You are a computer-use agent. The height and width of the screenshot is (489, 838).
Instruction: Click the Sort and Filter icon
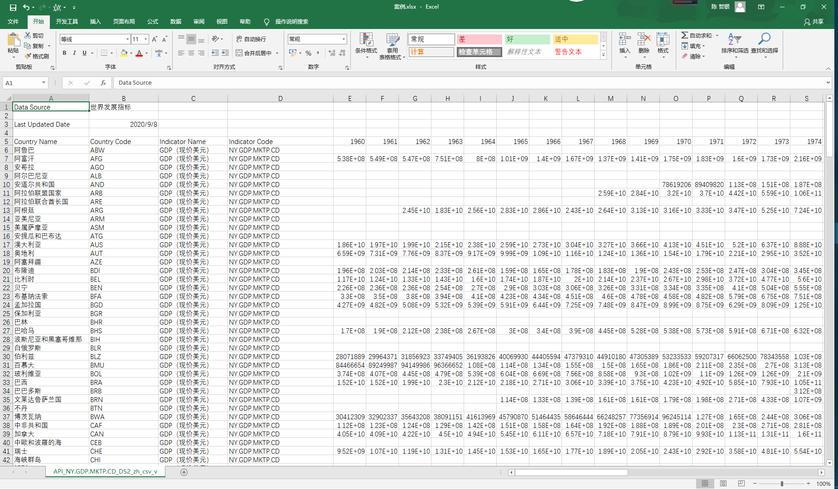pos(734,39)
